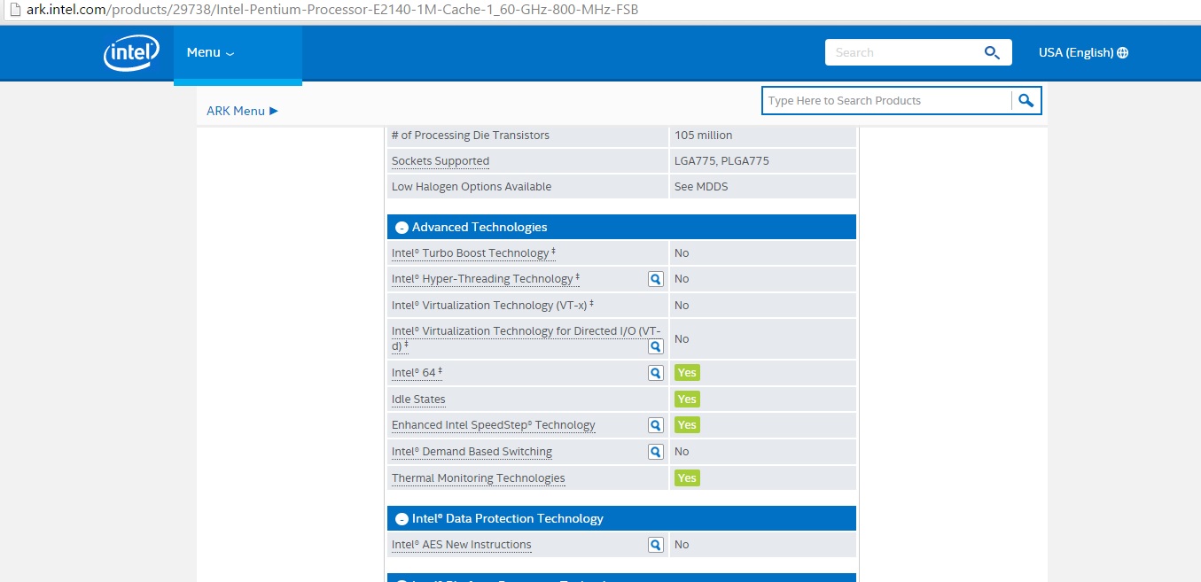Click the Sockets Supported label
The width and height of the screenshot is (1201, 582).
[441, 161]
